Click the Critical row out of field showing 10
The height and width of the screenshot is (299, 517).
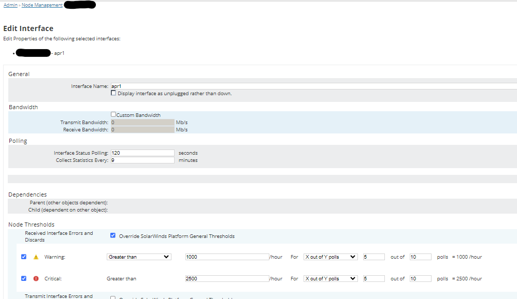pos(421,279)
